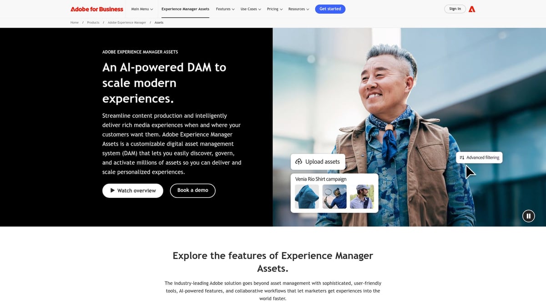The width and height of the screenshot is (546, 307).
Task: Open the Resources dropdown menu
Action: tap(299, 9)
